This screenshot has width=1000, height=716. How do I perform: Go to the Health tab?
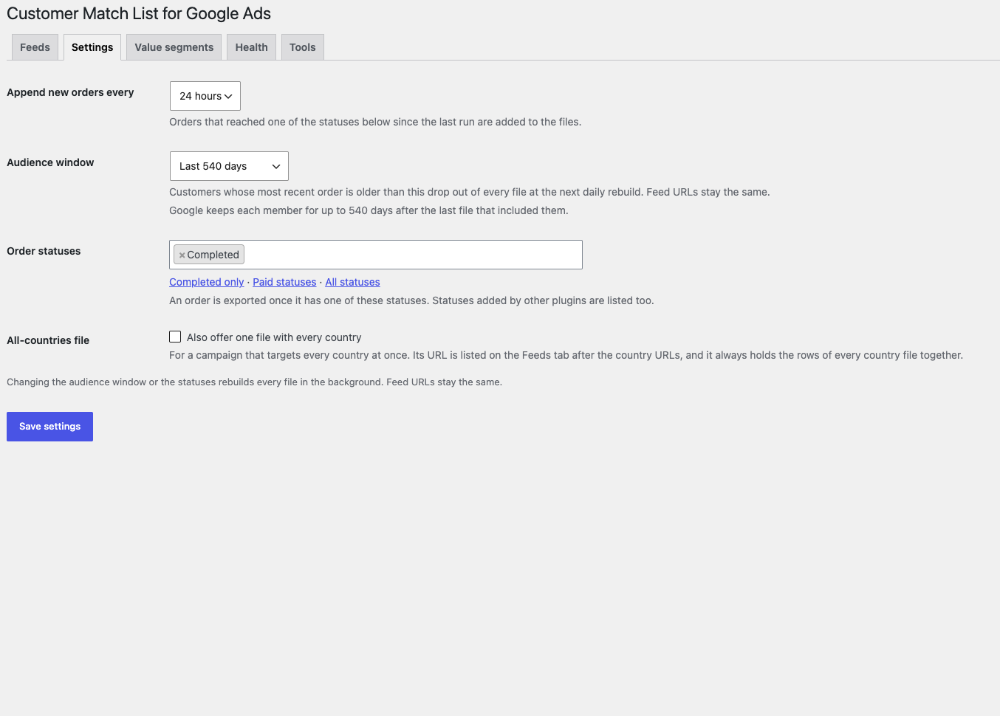[252, 47]
